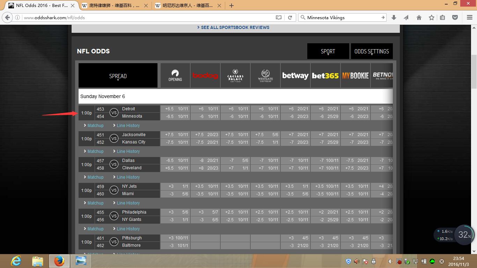Click the Detroit team name
The image size is (477, 268).
coord(129,109)
